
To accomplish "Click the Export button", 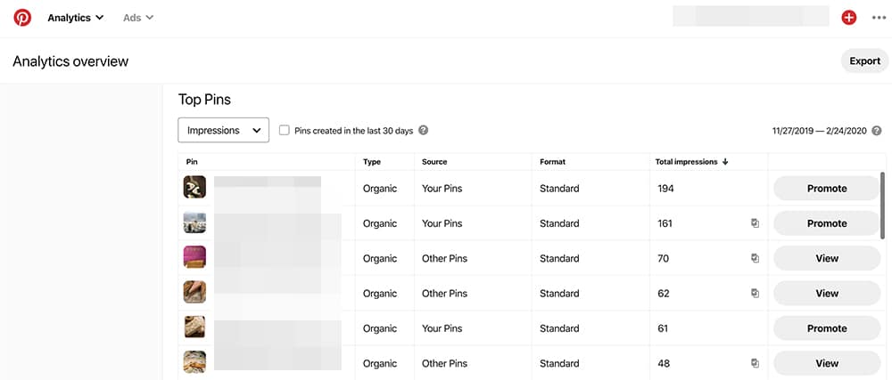I will pyautogui.click(x=864, y=61).
